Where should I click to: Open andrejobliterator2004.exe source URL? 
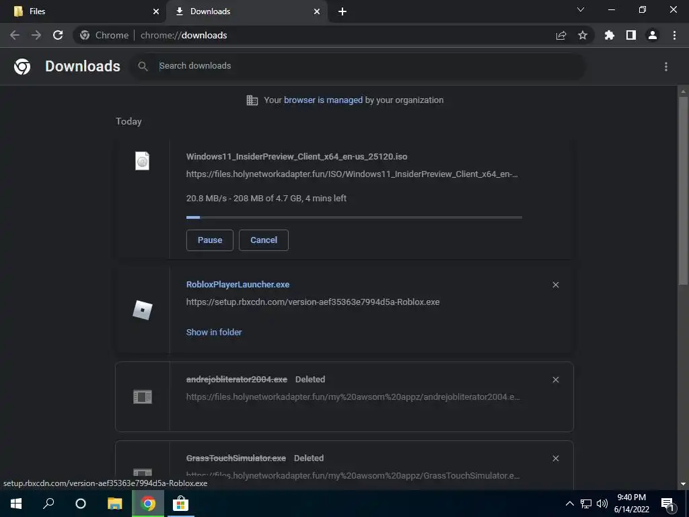[353, 397]
